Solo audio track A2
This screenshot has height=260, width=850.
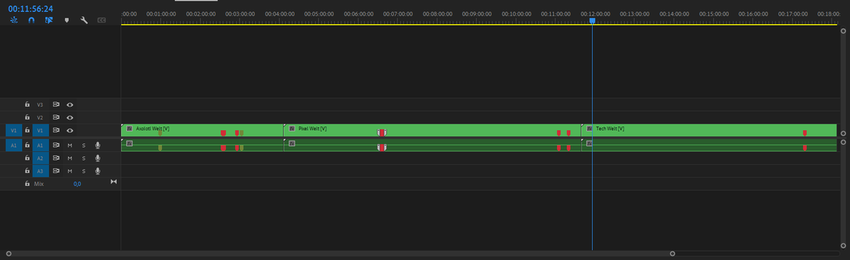click(84, 158)
